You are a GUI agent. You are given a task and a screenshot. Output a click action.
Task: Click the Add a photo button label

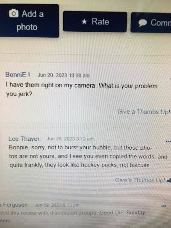[x=30, y=21]
